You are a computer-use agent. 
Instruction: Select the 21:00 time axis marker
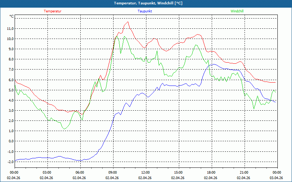244,173
